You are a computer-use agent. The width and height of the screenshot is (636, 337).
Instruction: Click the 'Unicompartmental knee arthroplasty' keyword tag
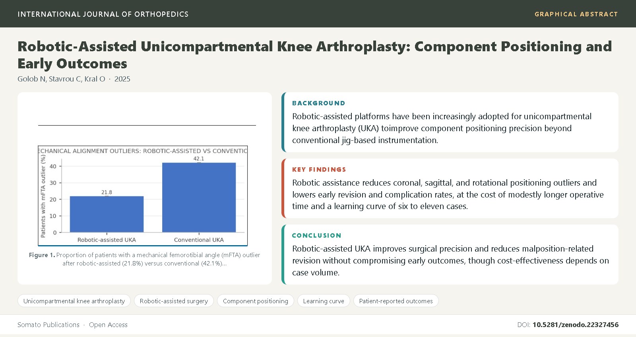[74, 301]
